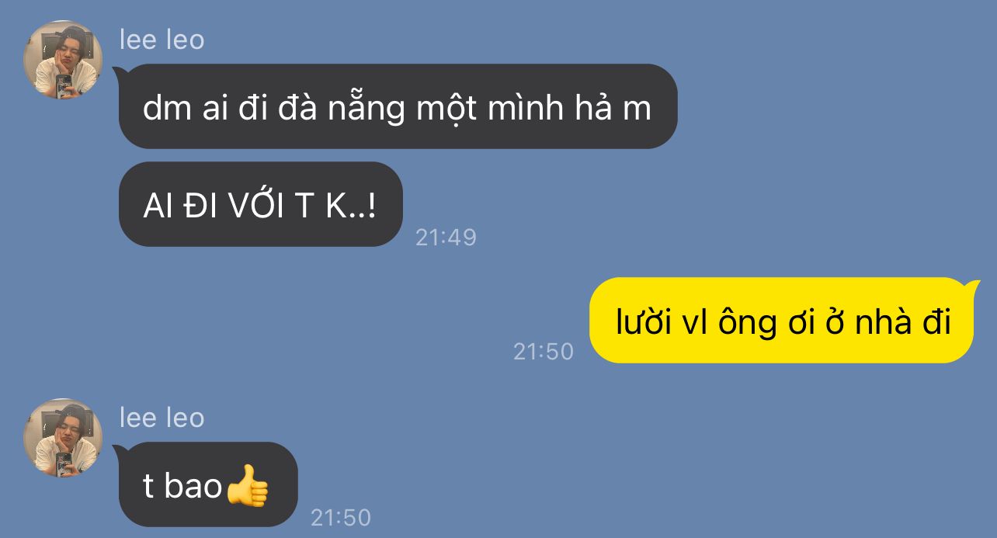Image resolution: width=997 pixels, height=538 pixels.
Task: Tap the 't bao' message bubble
Action: (x=207, y=484)
